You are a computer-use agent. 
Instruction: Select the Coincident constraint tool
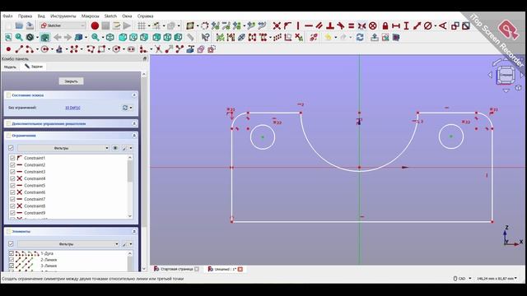(277, 25)
